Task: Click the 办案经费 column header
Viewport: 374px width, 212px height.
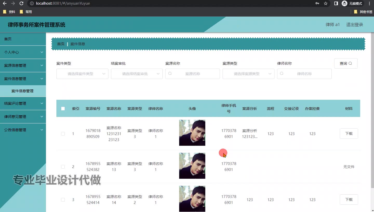Action: click(312, 109)
